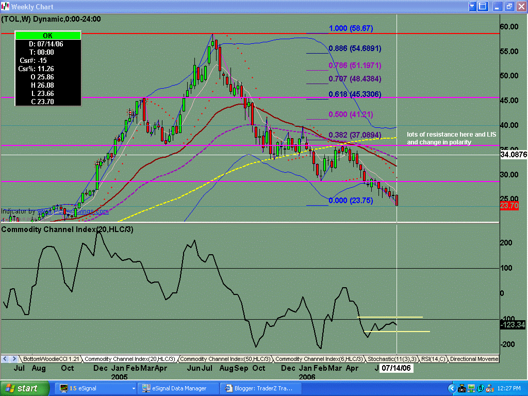Select Commodity Channel Index(20,HLC/3) tab

(129, 359)
